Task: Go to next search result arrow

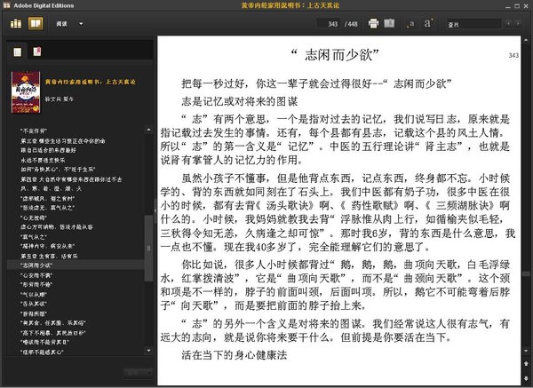Action: [518, 23]
